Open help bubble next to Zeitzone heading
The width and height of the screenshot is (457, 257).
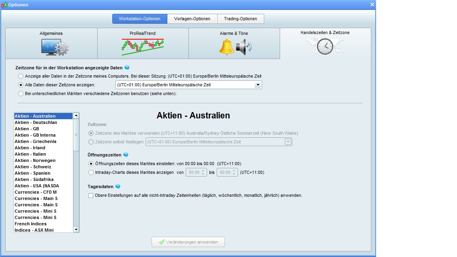tap(127, 68)
